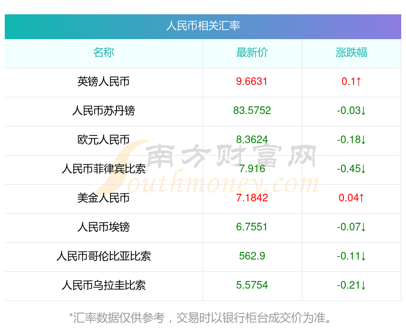
Task: Select the 欧元人民币 row name
Action: click(x=104, y=140)
